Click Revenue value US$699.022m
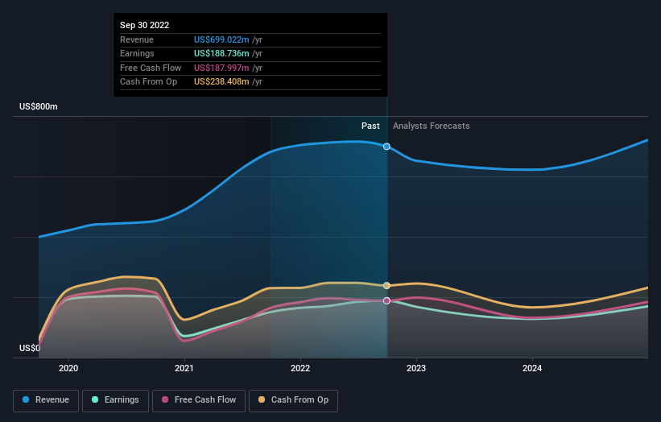Image resolution: width=661 pixels, height=422 pixels. coord(221,39)
